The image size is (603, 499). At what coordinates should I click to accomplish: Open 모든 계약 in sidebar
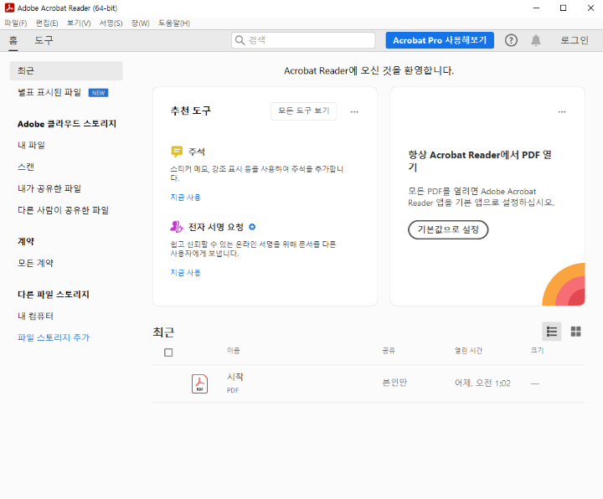(36, 263)
